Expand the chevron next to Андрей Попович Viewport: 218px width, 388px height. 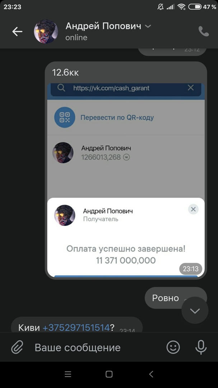click(148, 26)
